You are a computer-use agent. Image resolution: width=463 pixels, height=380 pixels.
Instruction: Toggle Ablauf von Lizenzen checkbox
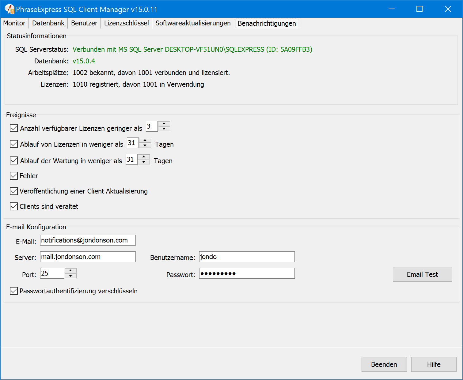tap(14, 144)
